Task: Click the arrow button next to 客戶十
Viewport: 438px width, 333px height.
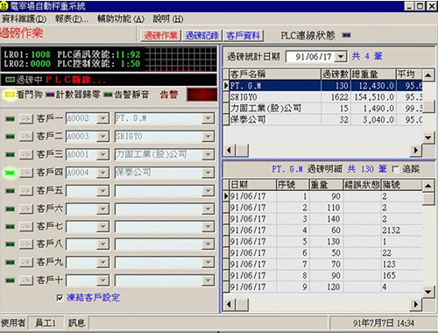Action: click(x=26, y=280)
